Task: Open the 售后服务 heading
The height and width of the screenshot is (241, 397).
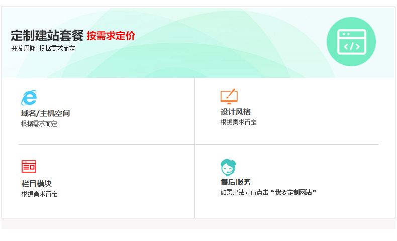Action: tap(235, 182)
